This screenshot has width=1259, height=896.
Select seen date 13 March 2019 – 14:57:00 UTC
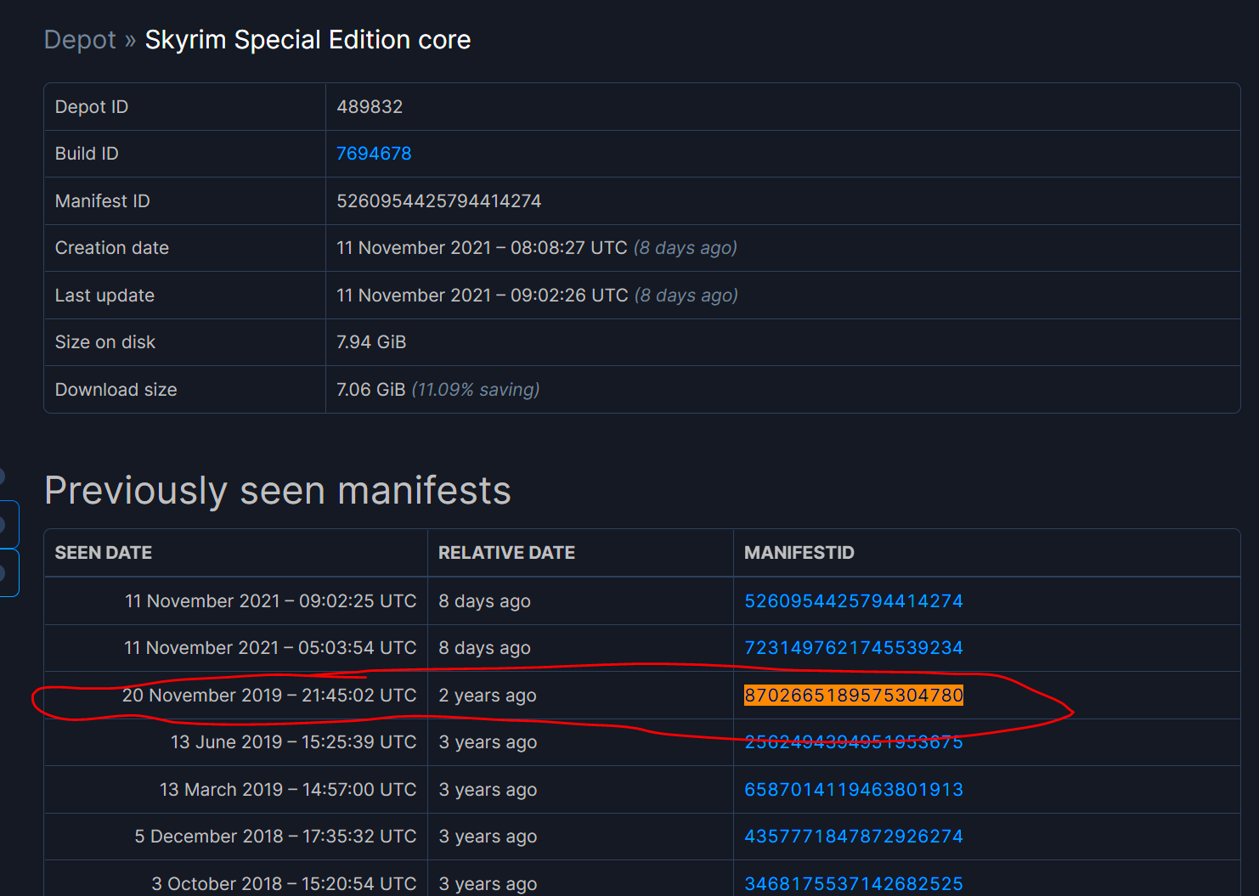pos(288,790)
